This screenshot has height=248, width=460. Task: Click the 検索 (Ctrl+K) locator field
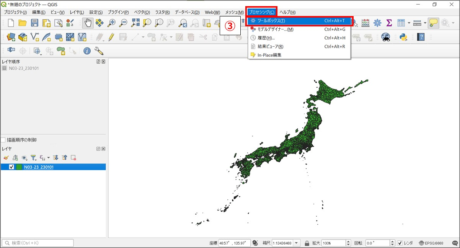[x=38, y=243]
